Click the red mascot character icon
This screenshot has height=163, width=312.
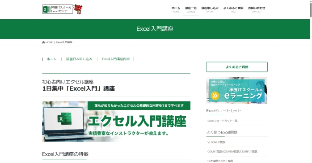tap(78, 9)
